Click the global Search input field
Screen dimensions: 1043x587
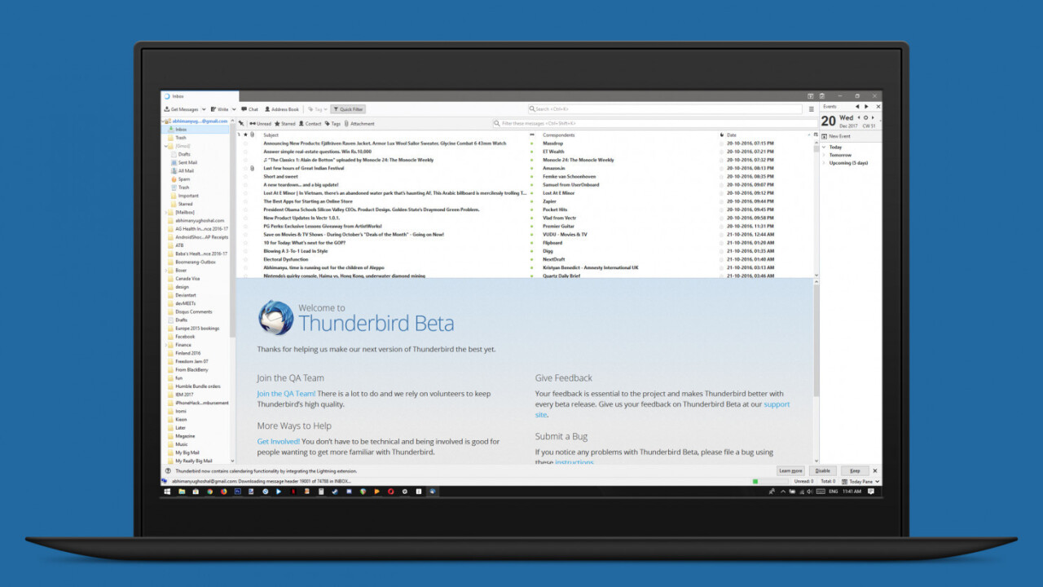point(665,109)
